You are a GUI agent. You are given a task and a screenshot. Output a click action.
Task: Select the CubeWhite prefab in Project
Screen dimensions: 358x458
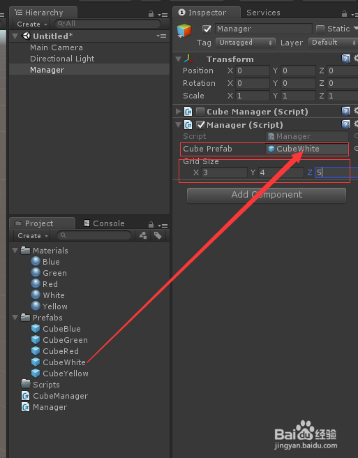coord(64,362)
